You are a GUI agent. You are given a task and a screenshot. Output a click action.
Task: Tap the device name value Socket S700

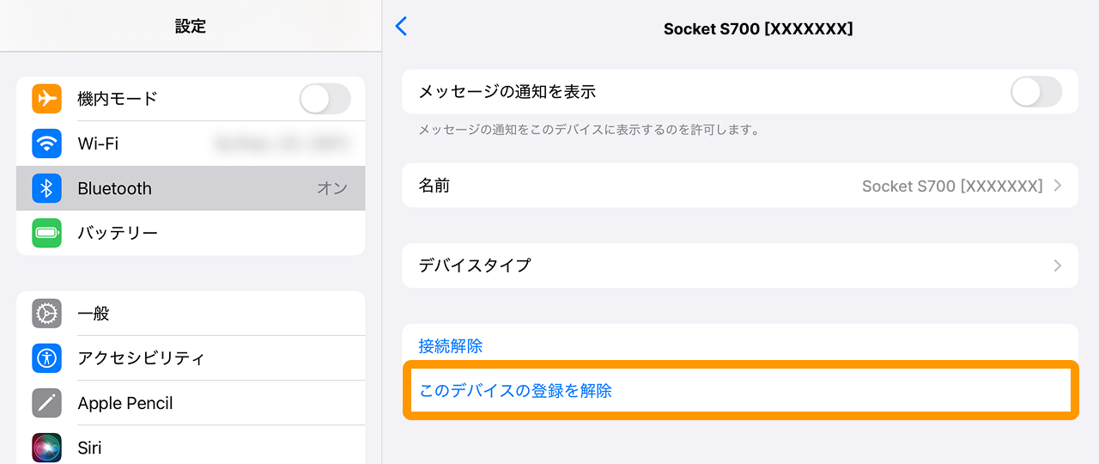tap(951, 186)
